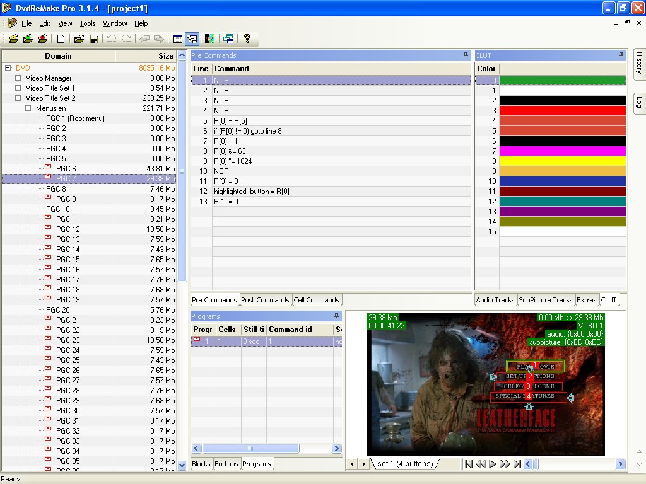Switch to the SubPicture Tracks tab

pos(546,300)
